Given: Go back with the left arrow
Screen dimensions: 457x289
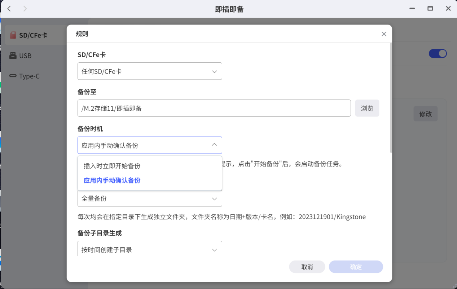Looking at the screenshot, I should coord(9,9).
